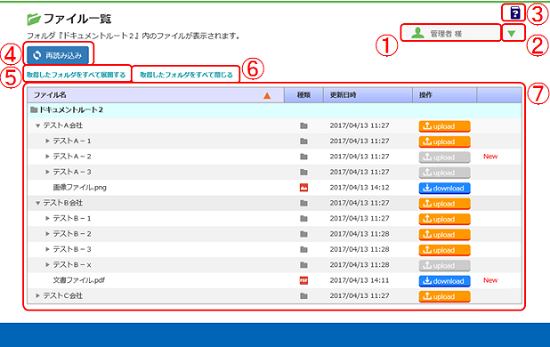Select the 文書ファイル.pdf file name
This screenshot has width=550, height=347.
[79, 280]
